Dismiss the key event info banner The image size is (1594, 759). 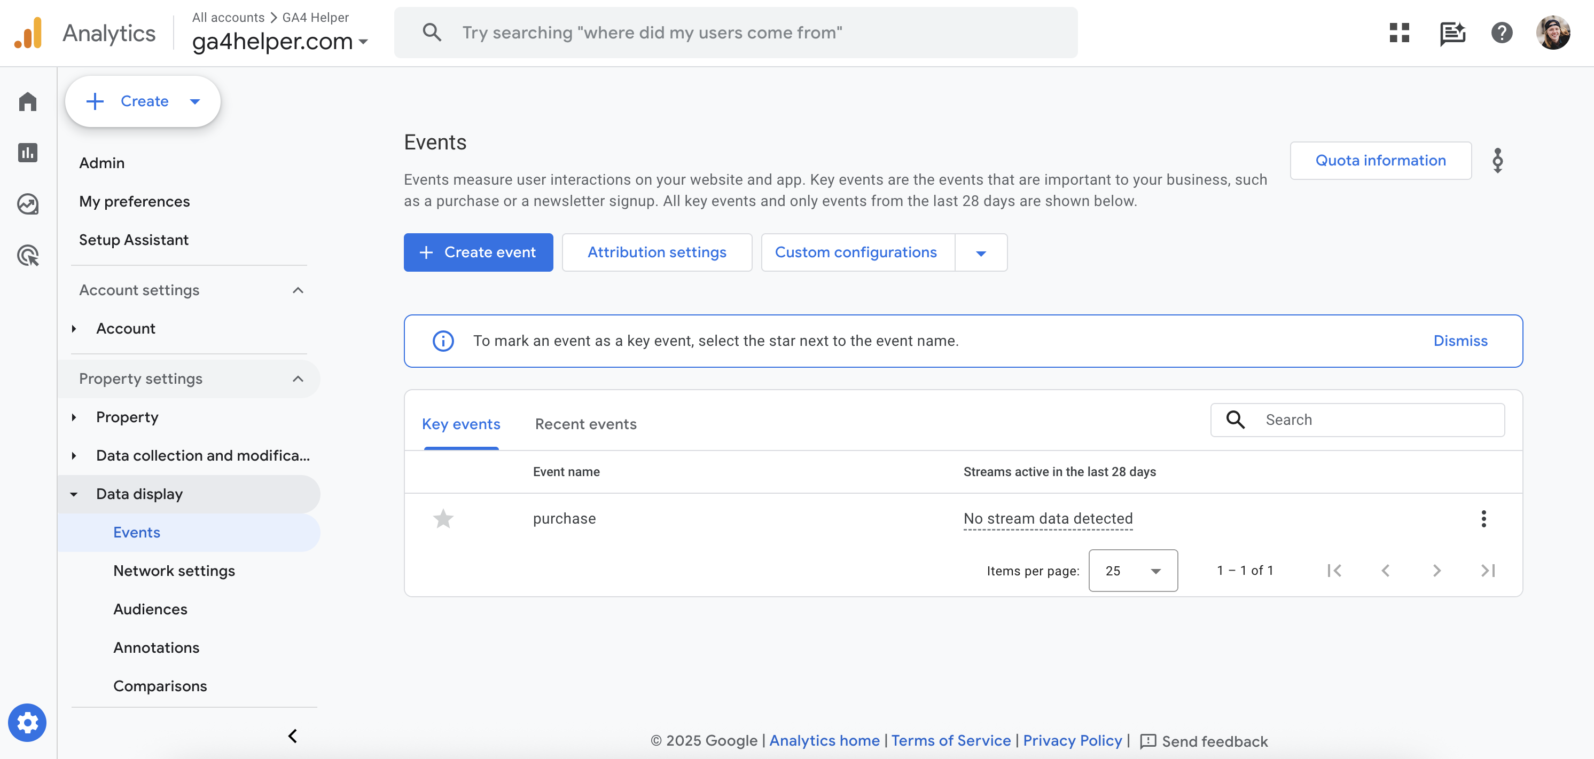click(1460, 341)
